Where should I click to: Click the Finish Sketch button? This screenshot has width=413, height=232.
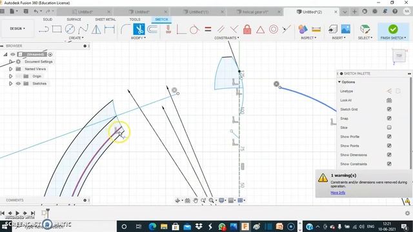tap(393, 31)
